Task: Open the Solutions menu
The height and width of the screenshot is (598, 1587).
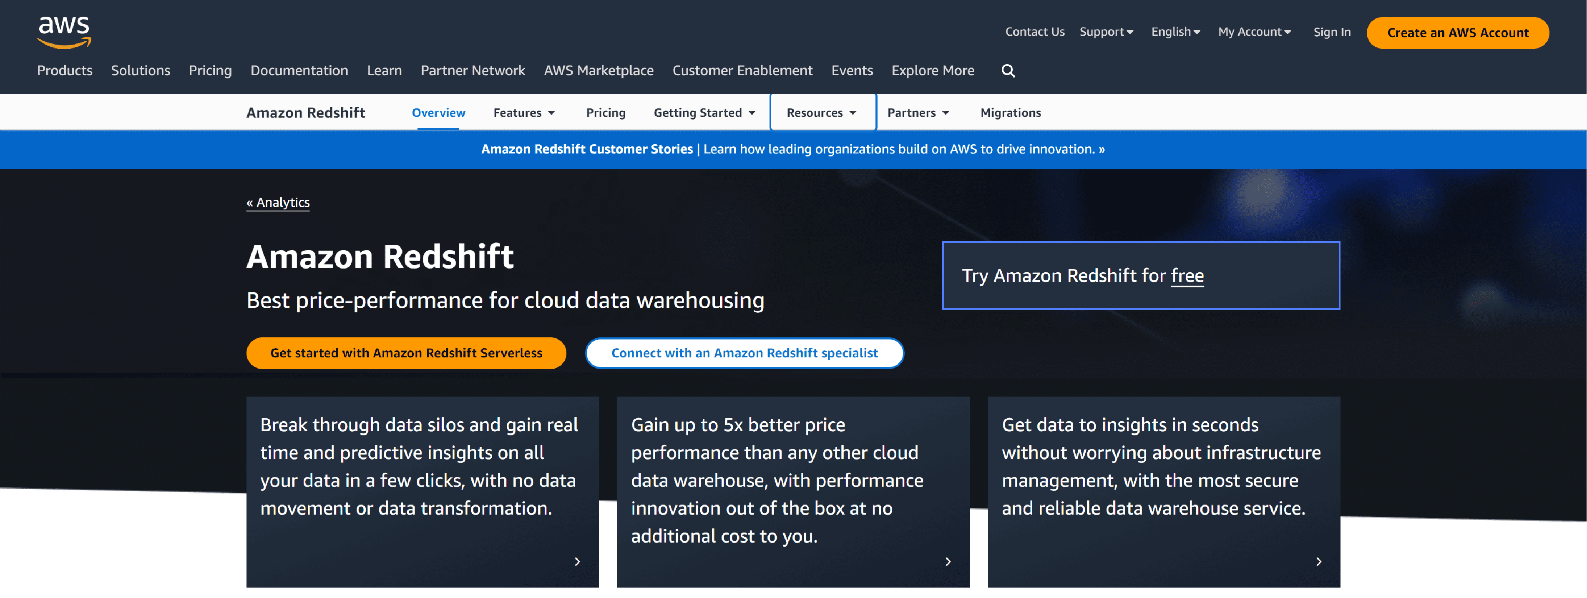Action: pyautogui.click(x=141, y=71)
